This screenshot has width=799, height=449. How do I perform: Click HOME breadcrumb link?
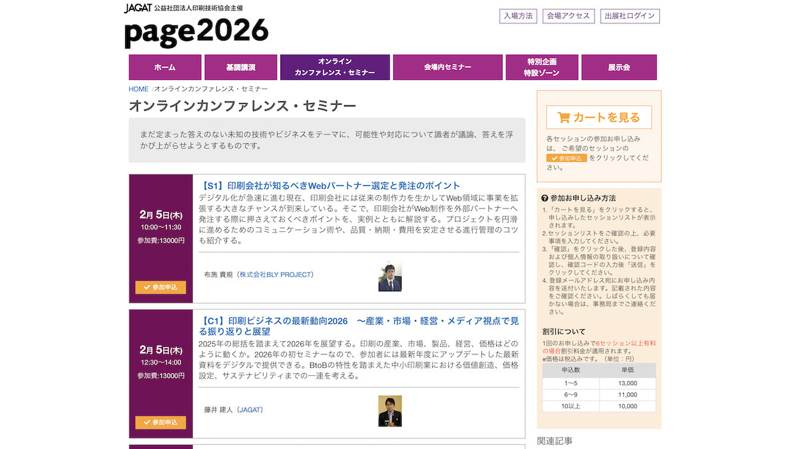(x=138, y=89)
